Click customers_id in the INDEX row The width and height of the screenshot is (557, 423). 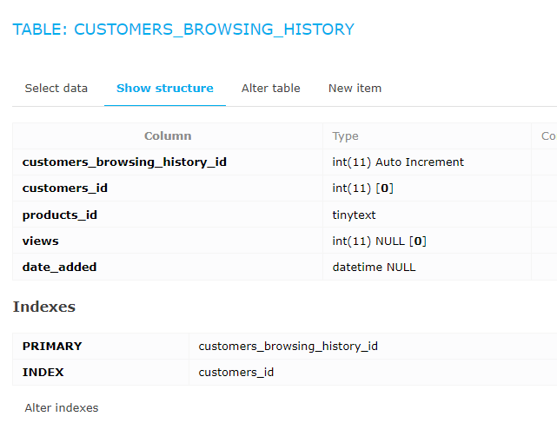[x=236, y=373]
